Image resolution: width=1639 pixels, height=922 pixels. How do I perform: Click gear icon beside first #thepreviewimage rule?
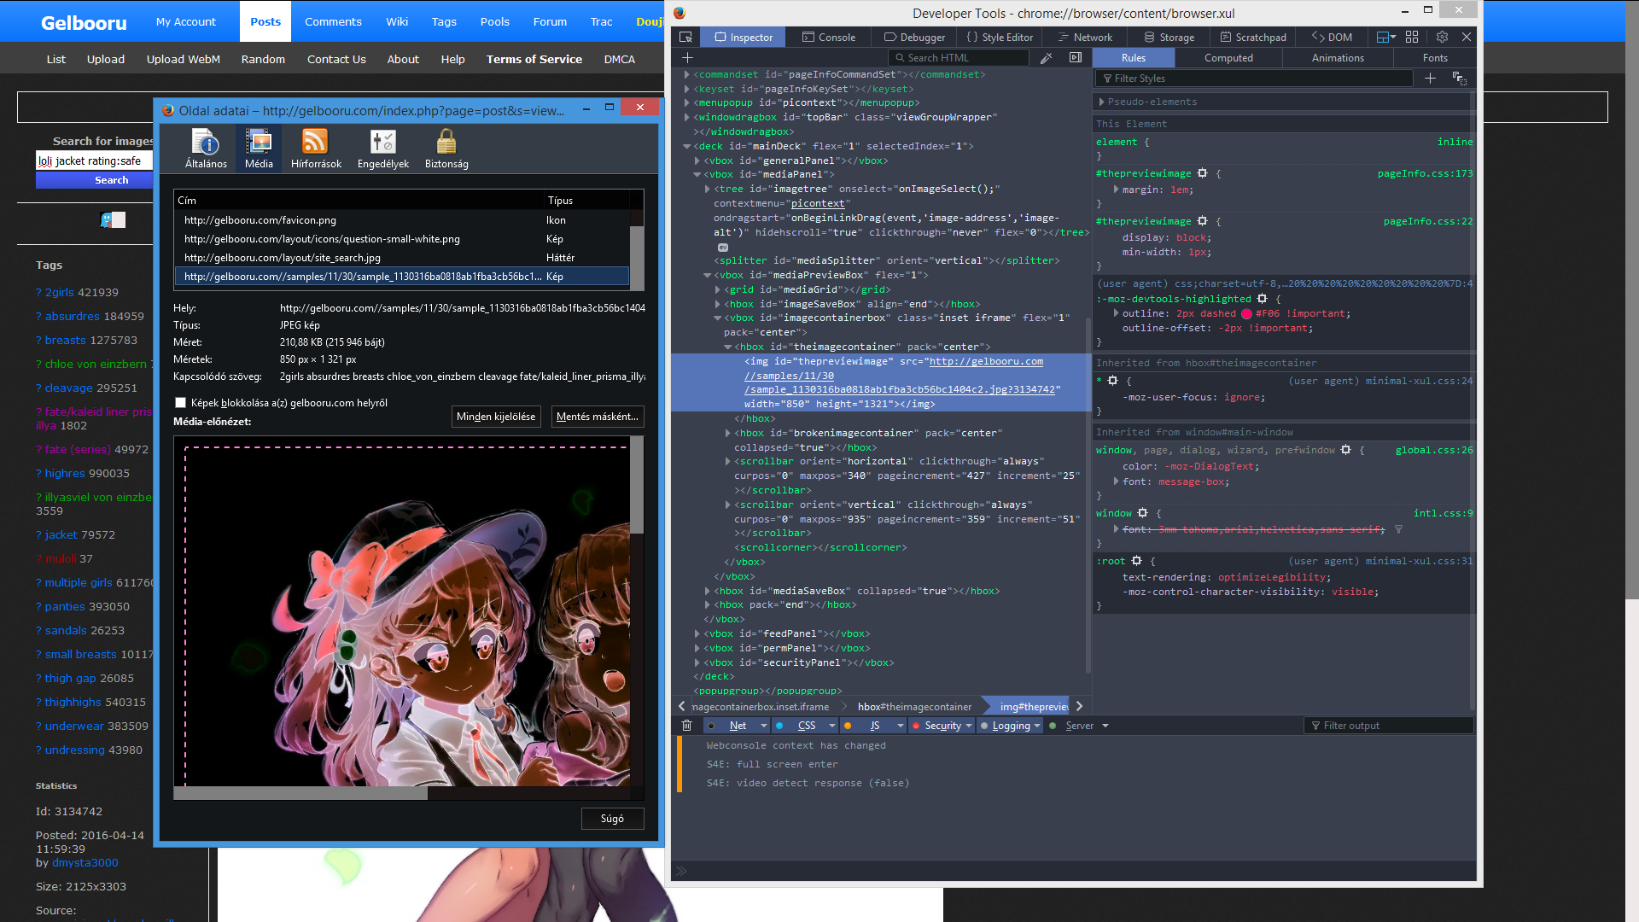point(1202,173)
